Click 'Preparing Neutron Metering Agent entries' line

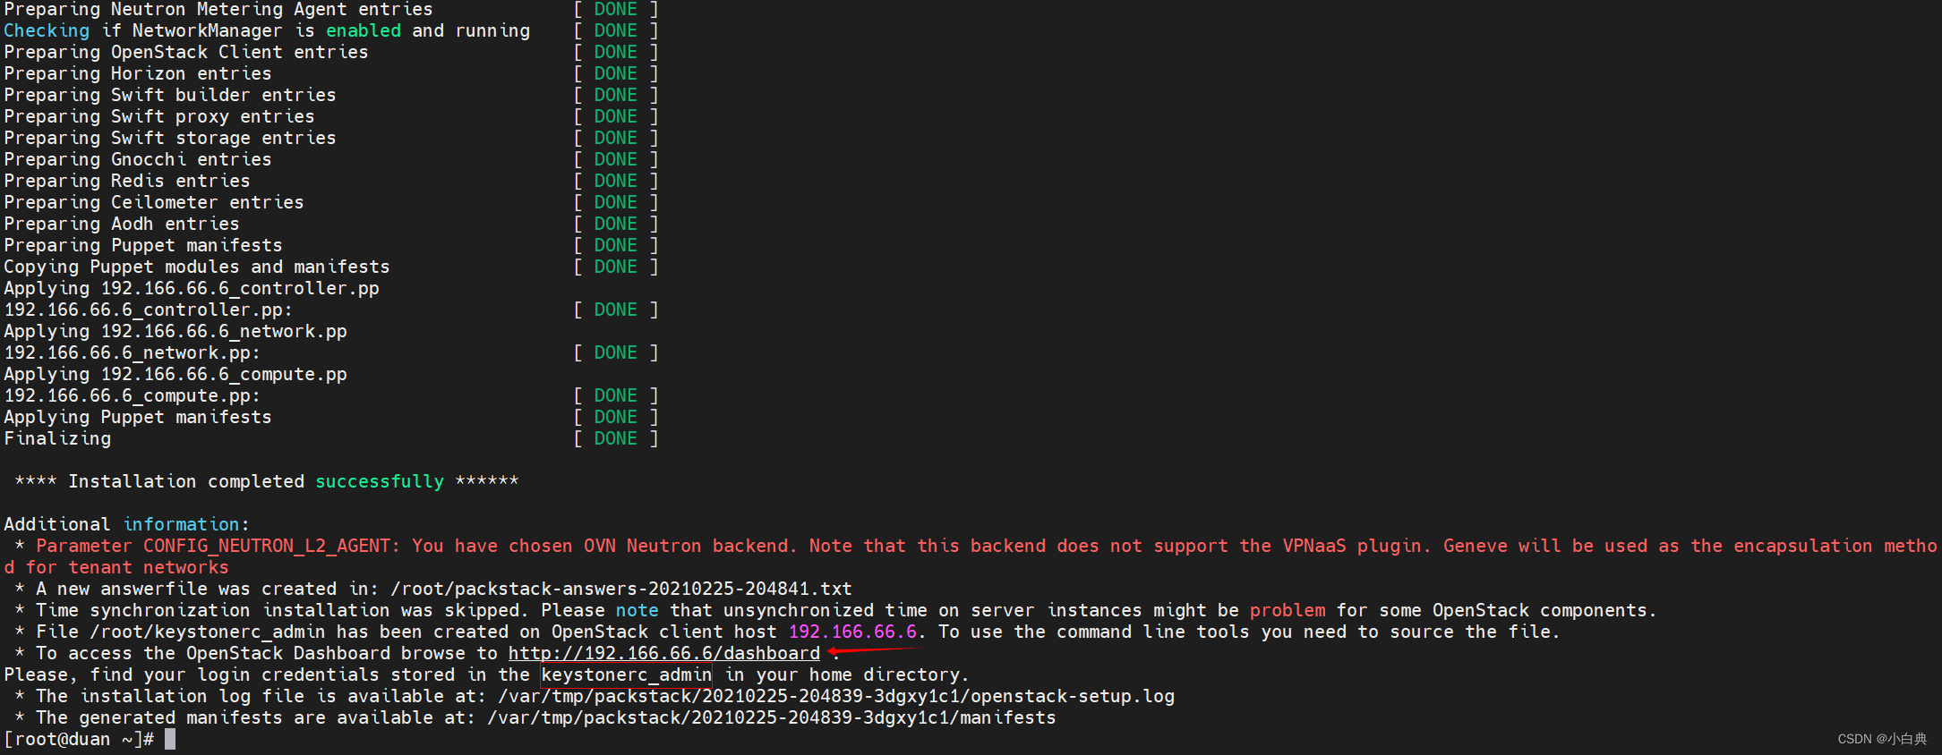(x=218, y=10)
